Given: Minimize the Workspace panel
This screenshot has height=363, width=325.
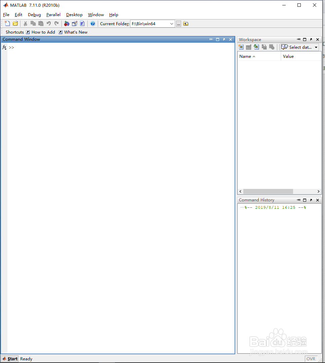Looking at the screenshot, I should [x=298, y=39].
